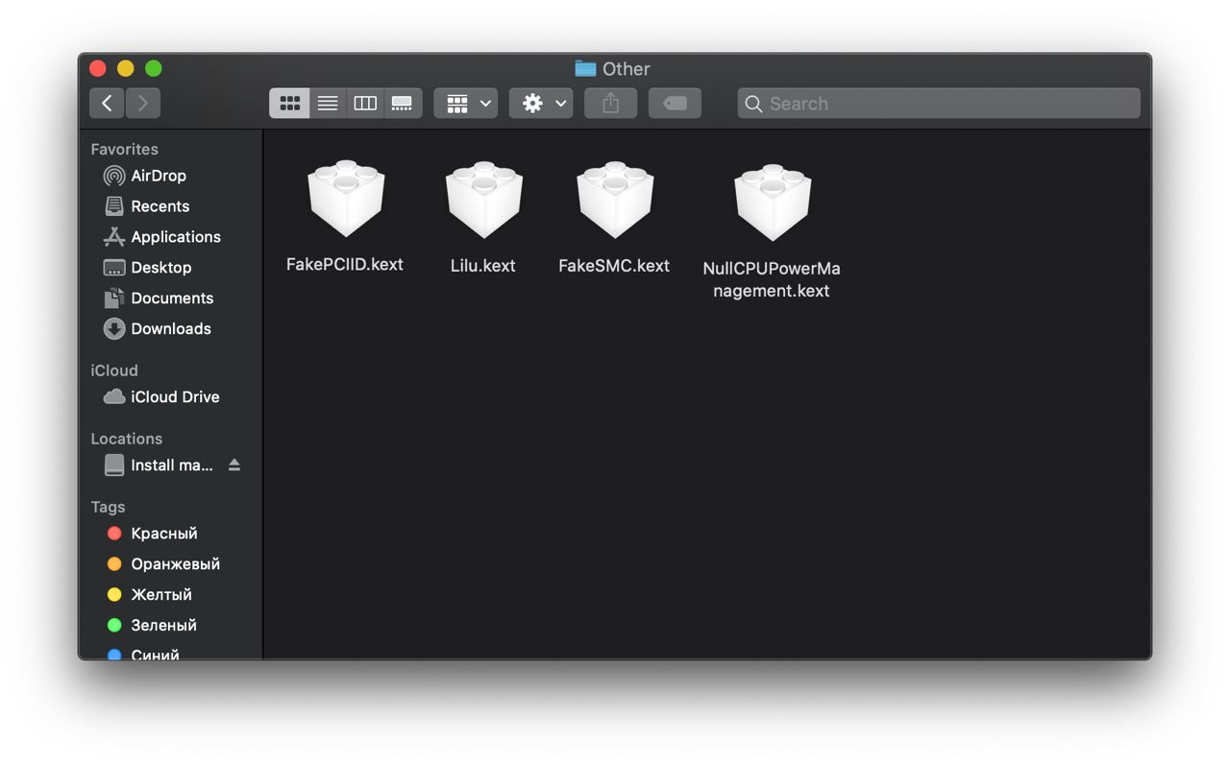Click the FakeSMC.kext file name label
The height and width of the screenshot is (763, 1230).
tap(614, 266)
